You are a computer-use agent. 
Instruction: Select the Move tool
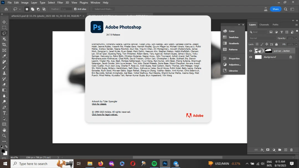pos(4,22)
